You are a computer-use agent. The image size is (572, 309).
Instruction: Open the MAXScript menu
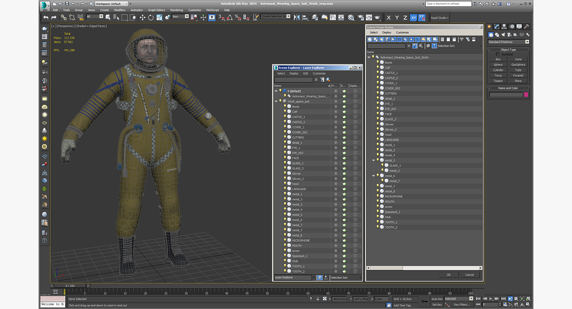point(213,10)
